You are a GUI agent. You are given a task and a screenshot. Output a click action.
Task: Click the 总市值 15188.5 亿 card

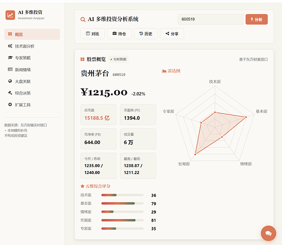click(x=98, y=115)
